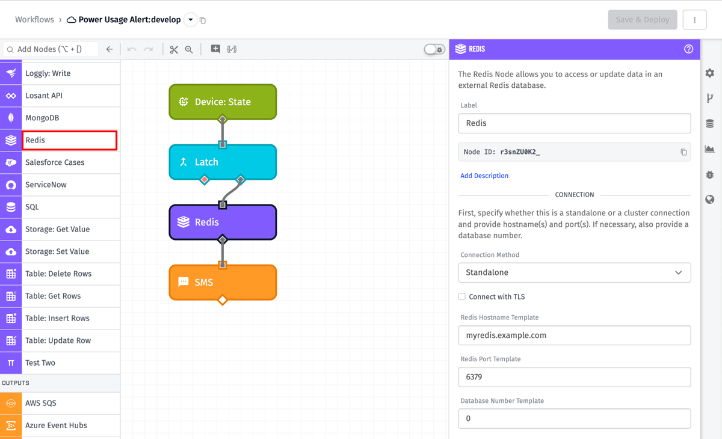The image size is (722, 439).
Task: Click the Azure Event Hubs icon
Action: click(11, 425)
